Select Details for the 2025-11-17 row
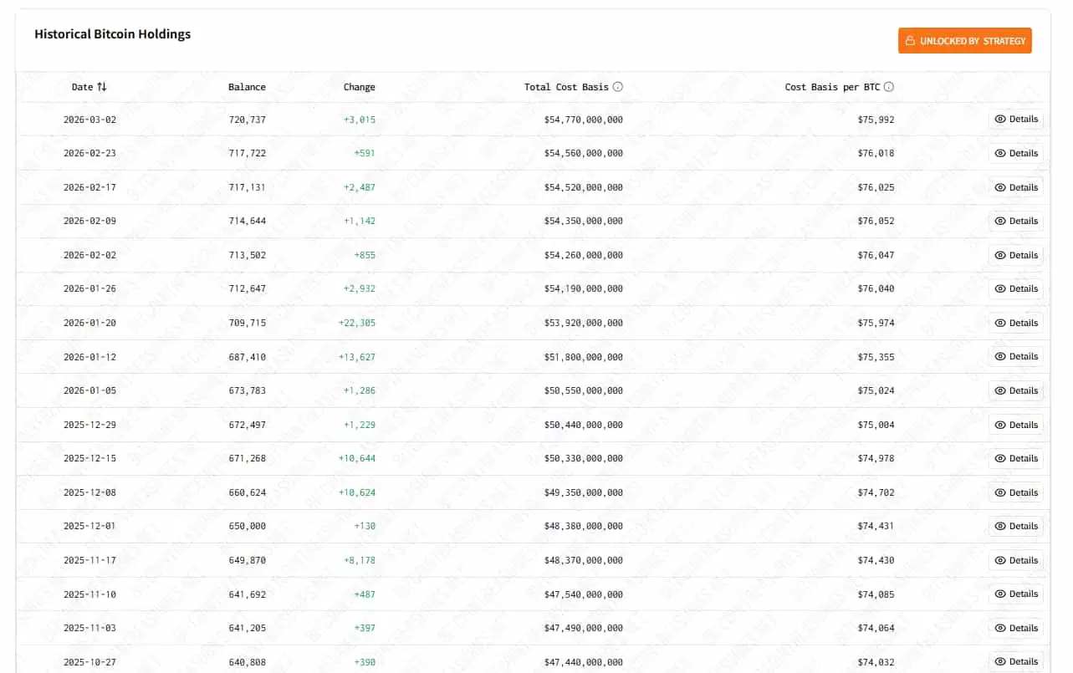 [1015, 560]
